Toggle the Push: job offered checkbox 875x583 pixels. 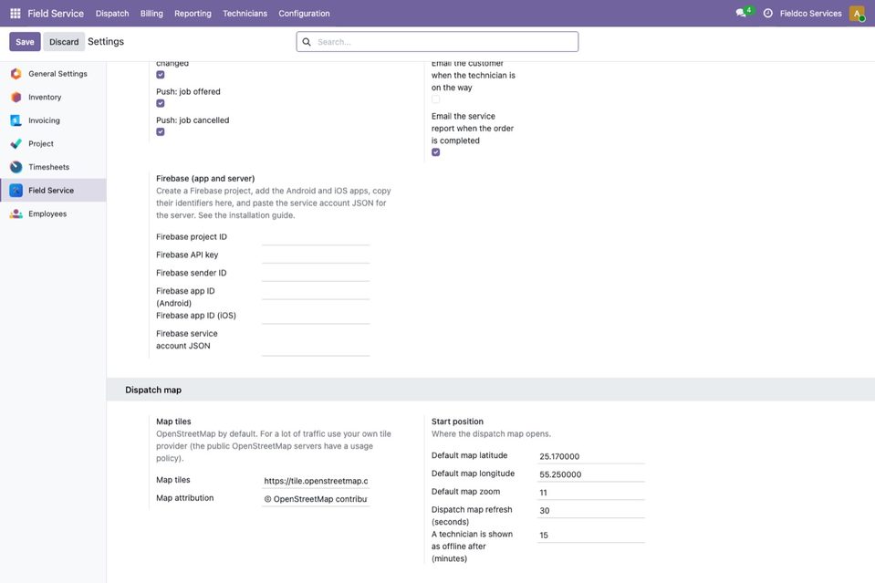point(161,103)
